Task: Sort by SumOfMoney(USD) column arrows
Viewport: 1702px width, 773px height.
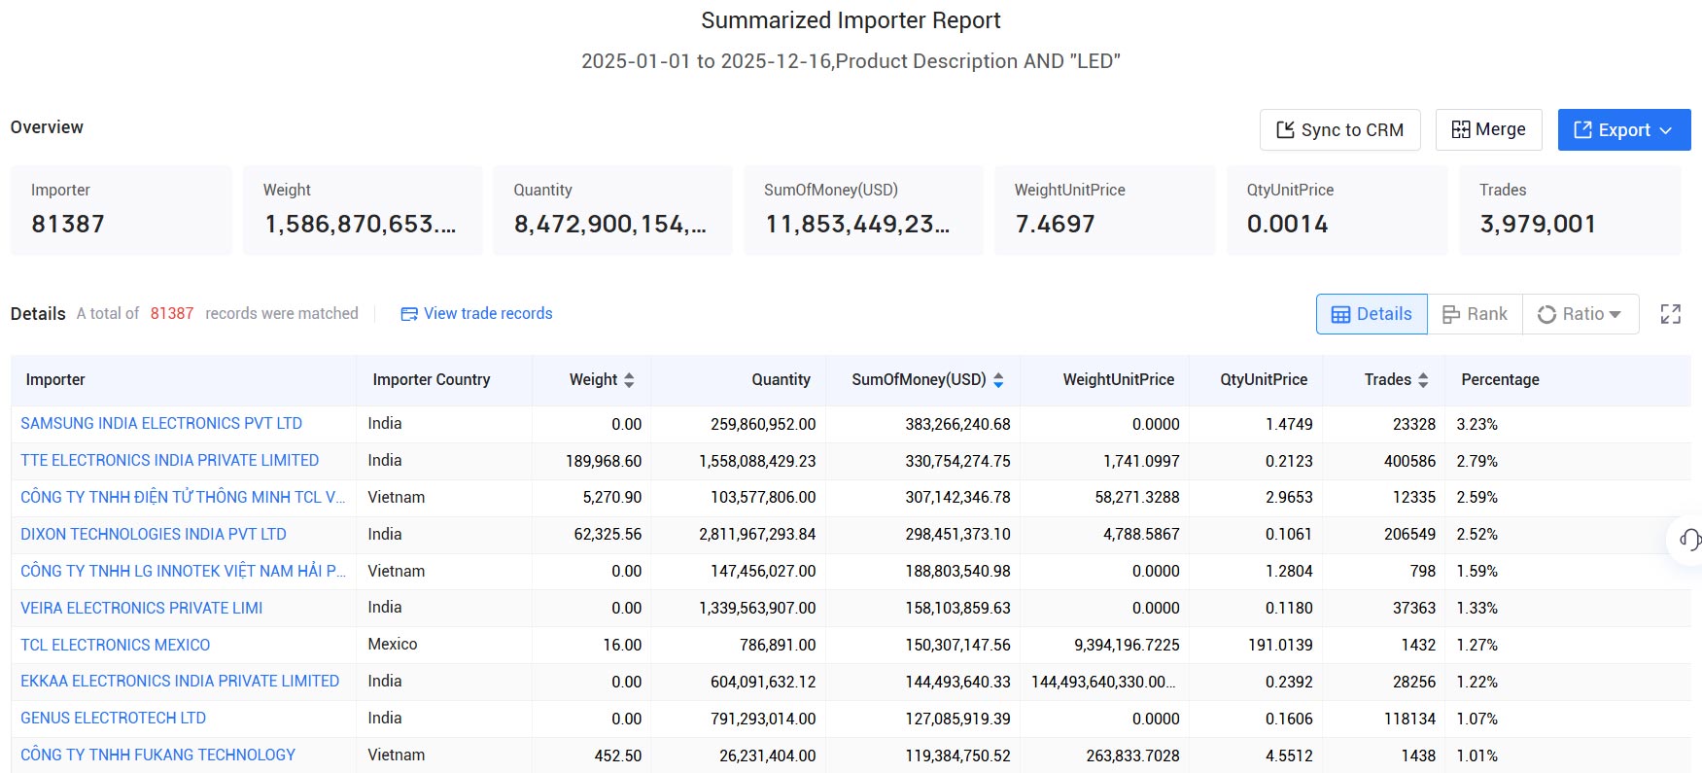Action: (x=998, y=380)
